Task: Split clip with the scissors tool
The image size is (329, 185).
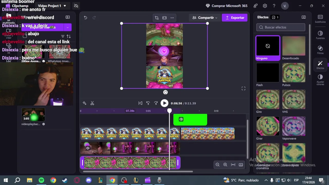Action: (x=92, y=103)
